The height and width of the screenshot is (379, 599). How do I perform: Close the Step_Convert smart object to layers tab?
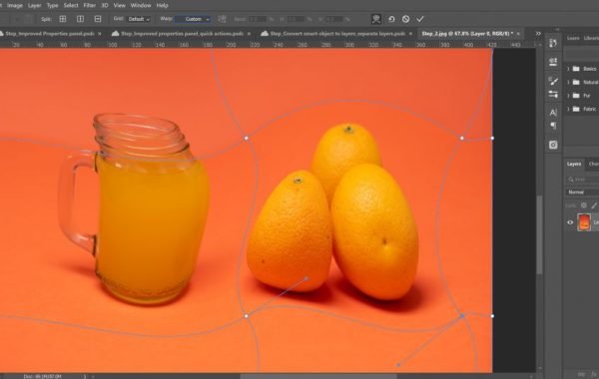(x=410, y=34)
